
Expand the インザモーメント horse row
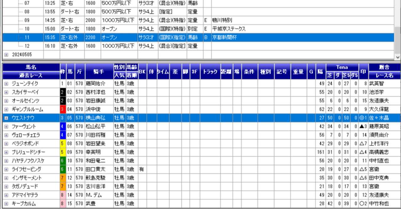[x=6, y=178]
